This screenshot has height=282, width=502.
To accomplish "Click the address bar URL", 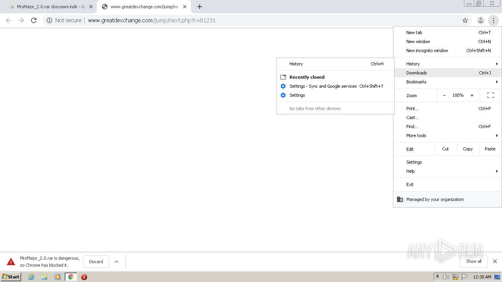I will [152, 20].
